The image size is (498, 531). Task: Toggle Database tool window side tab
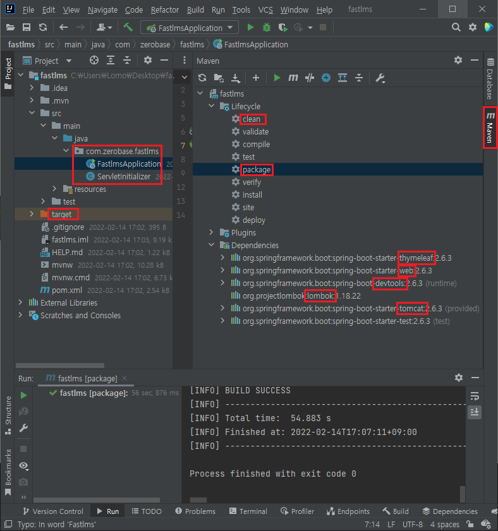click(490, 78)
